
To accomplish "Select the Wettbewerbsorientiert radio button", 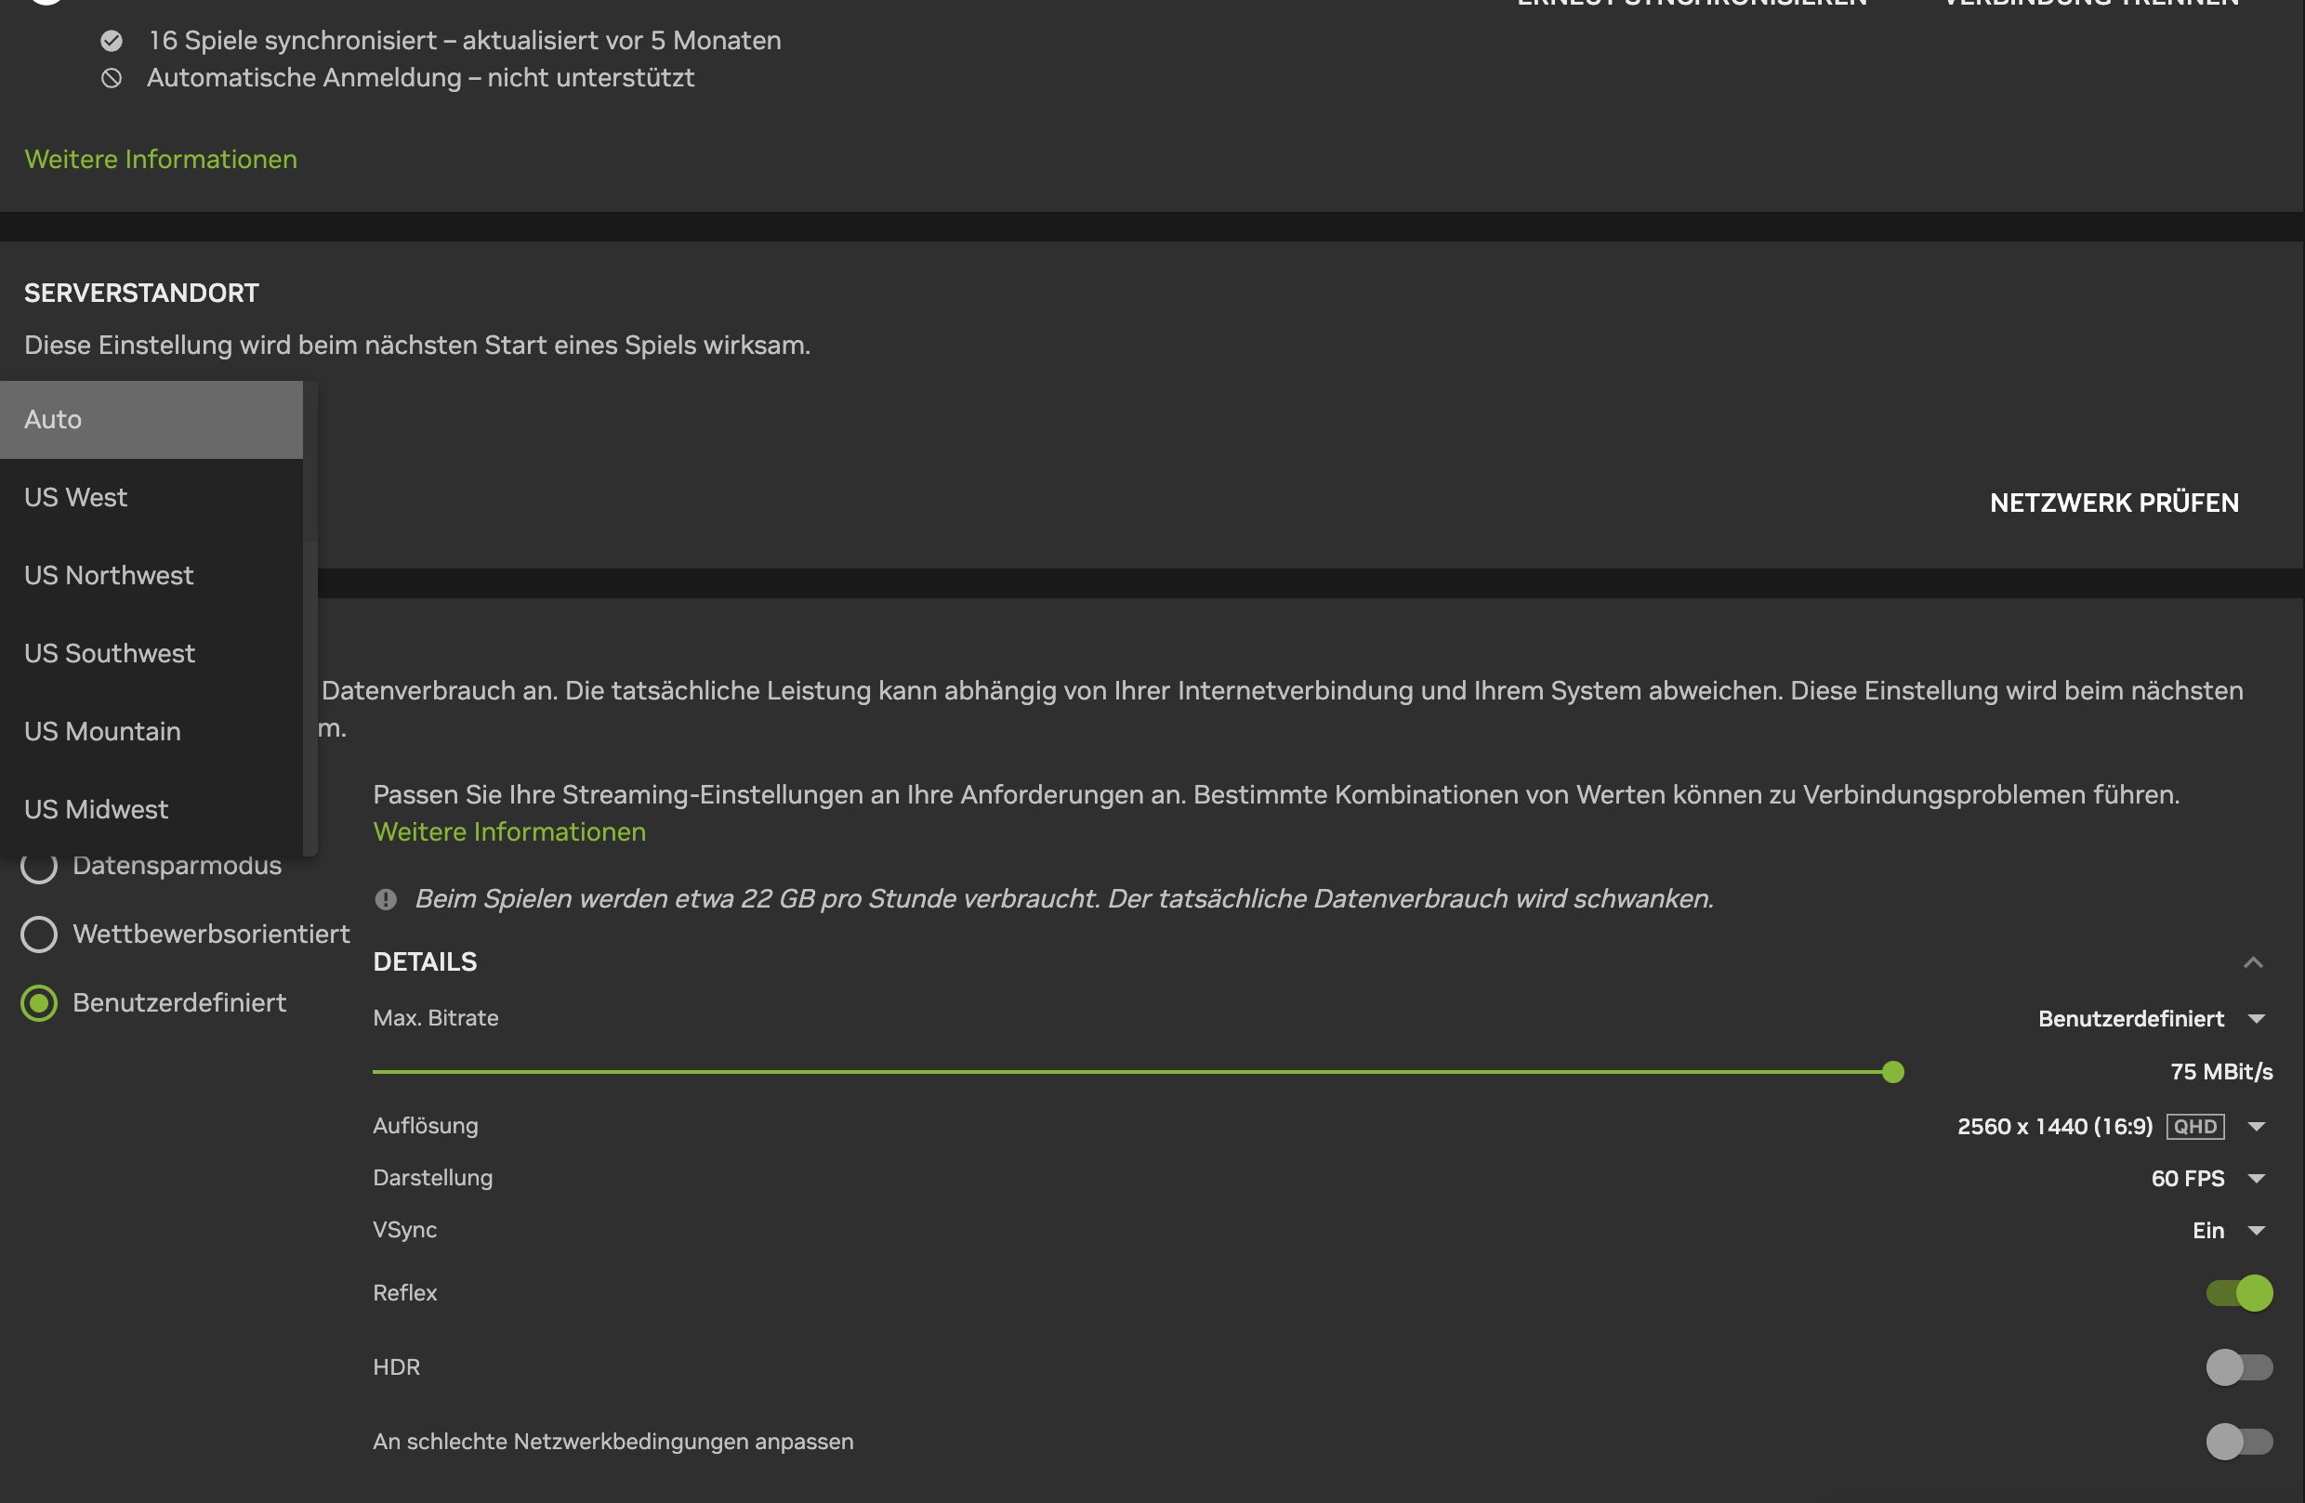I will [x=39, y=934].
